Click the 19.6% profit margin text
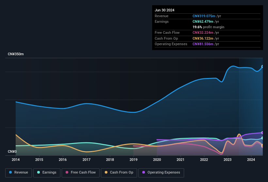The height and width of the screenshot is (182, 268). (x=208, y=27)
